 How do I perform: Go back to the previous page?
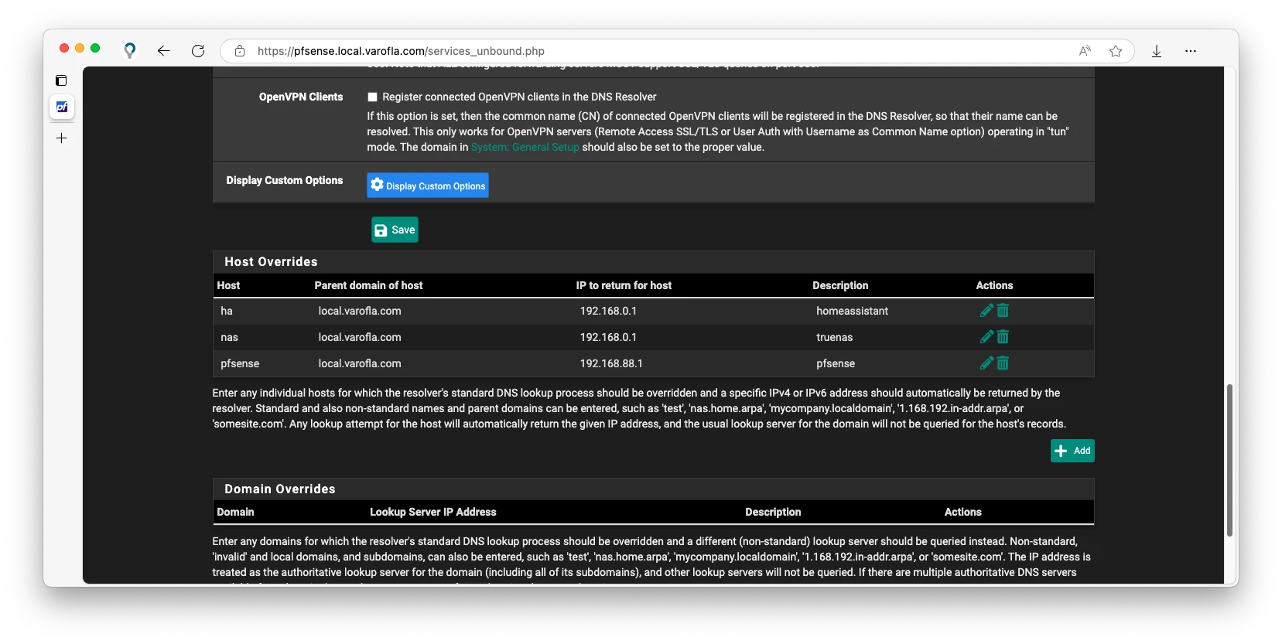[163, 51]
